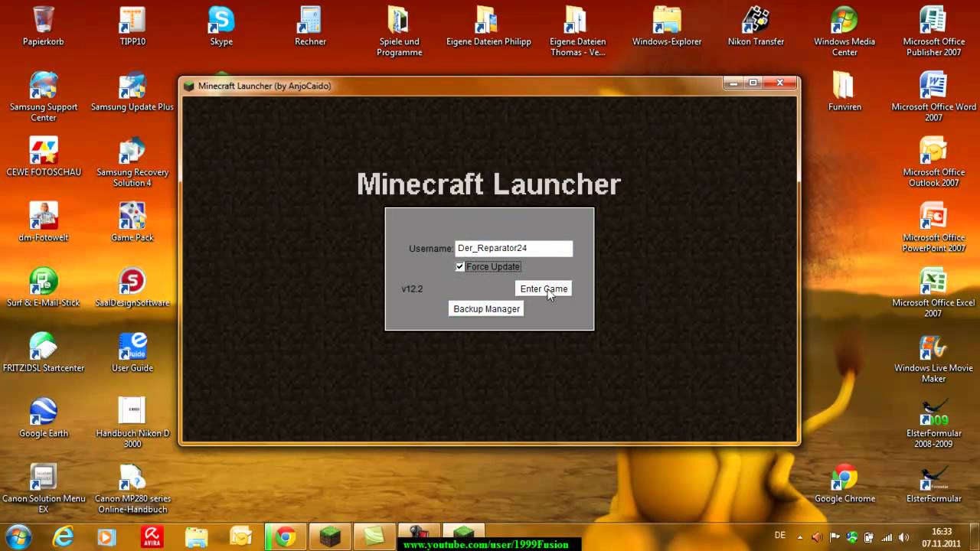Open CEWE FOTOSCHAU shortcut
Viewport: 980px width, 551px height.
[44, 156]
